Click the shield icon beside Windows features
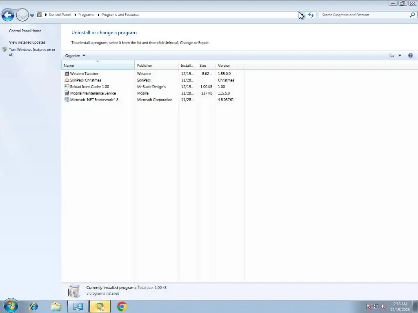The height and width of the screenshot is (313, 418). coord(4,49)
